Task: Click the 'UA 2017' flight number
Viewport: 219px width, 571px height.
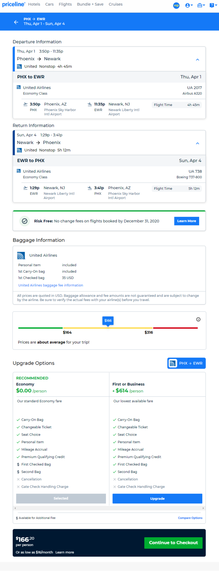Action: (194, 88)
